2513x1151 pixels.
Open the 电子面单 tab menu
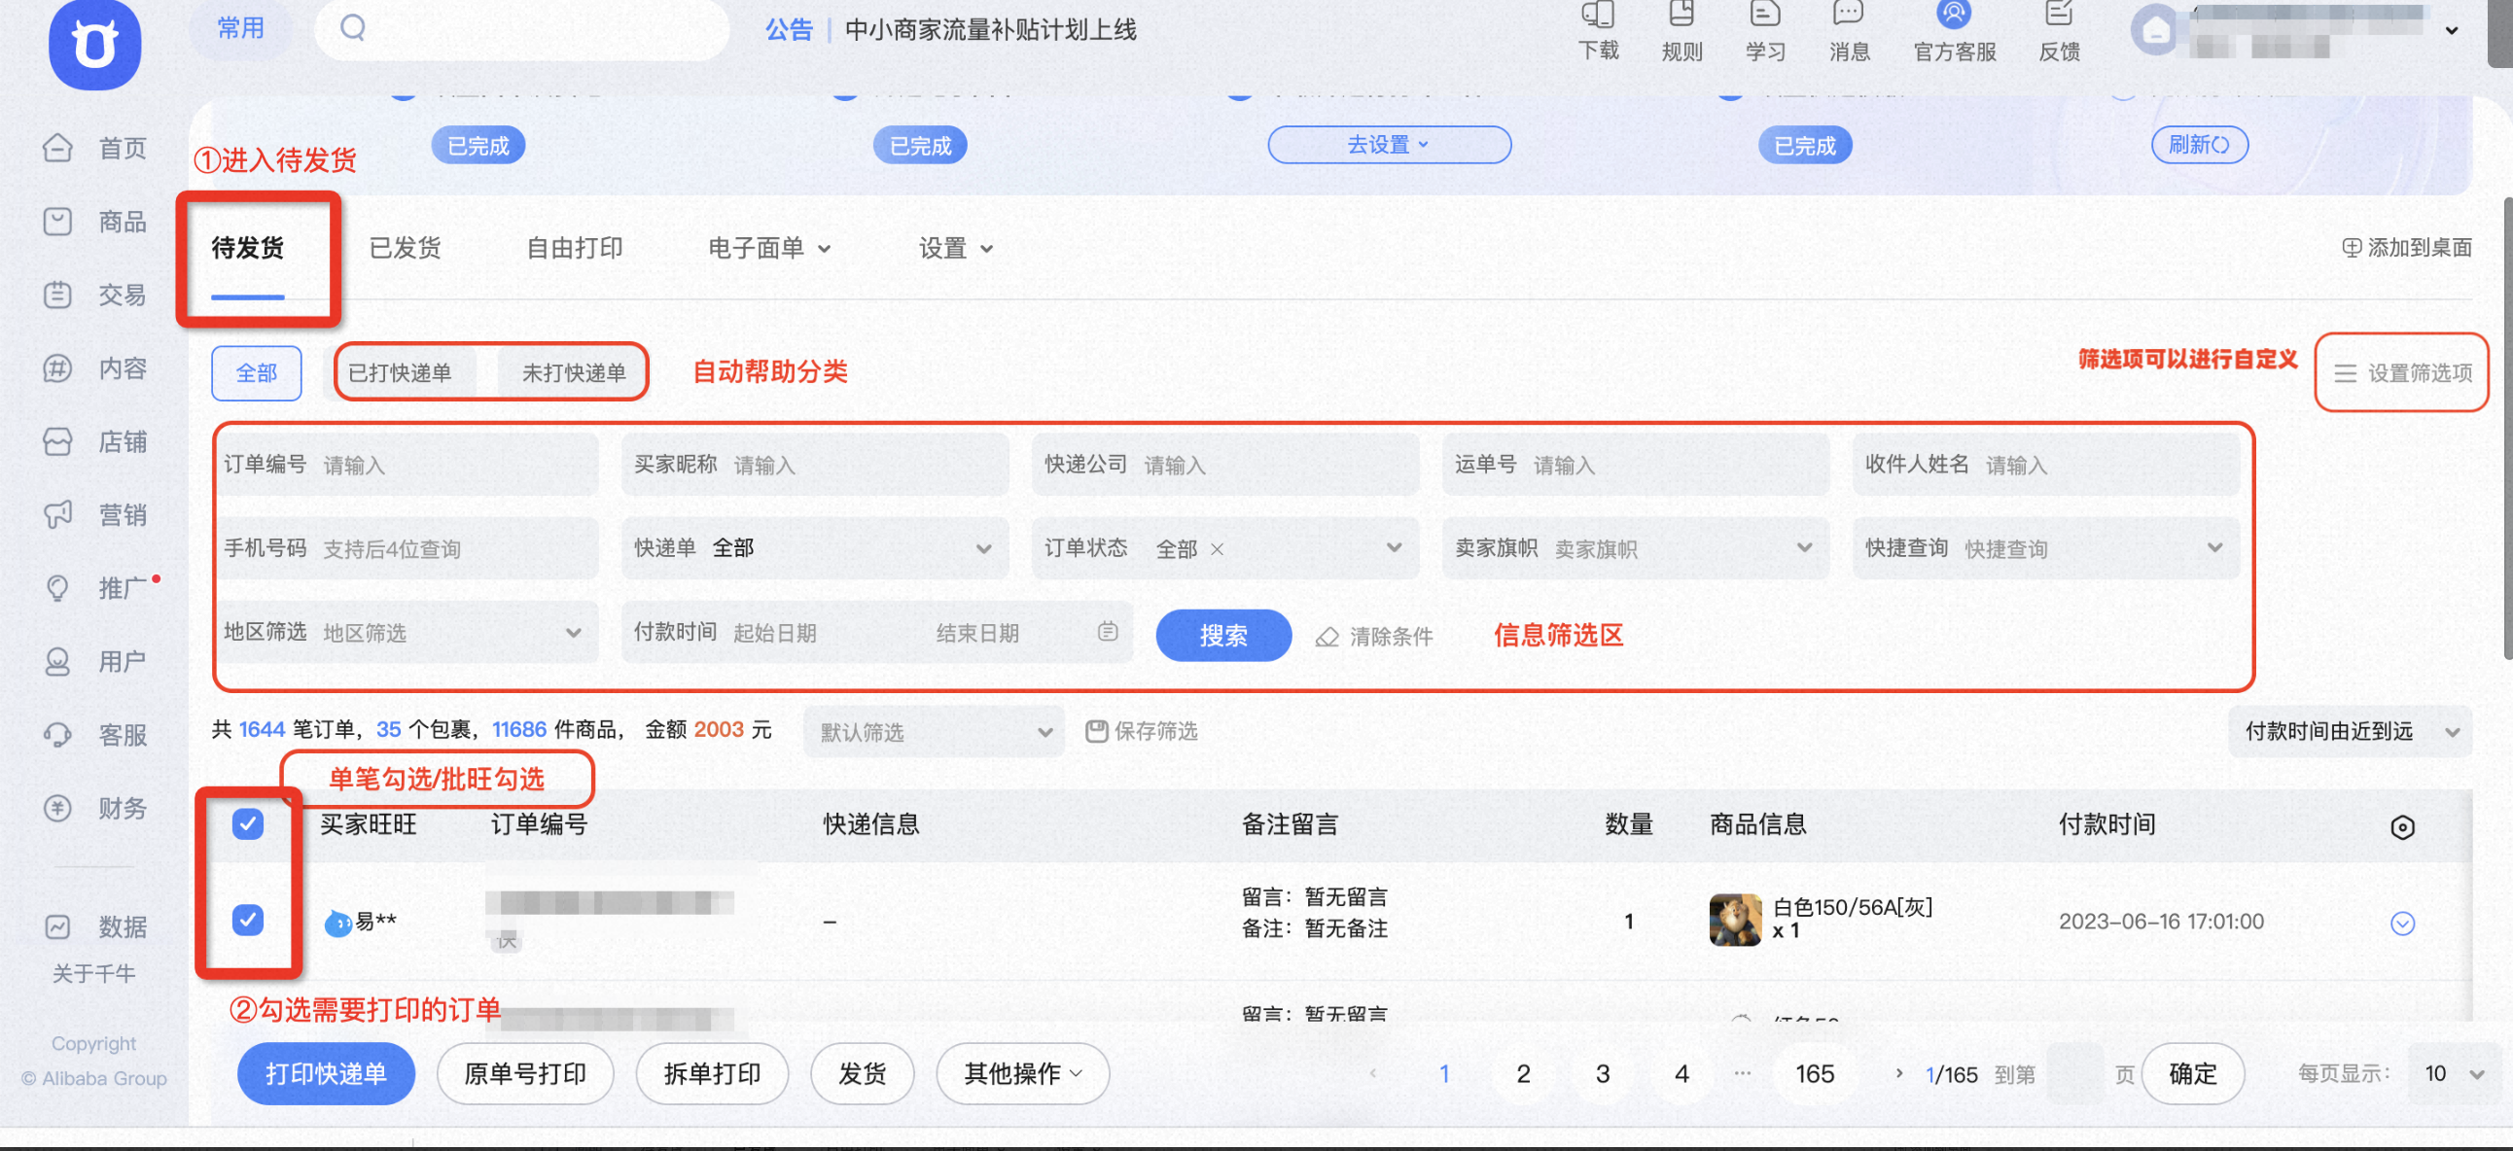point(768,249)
